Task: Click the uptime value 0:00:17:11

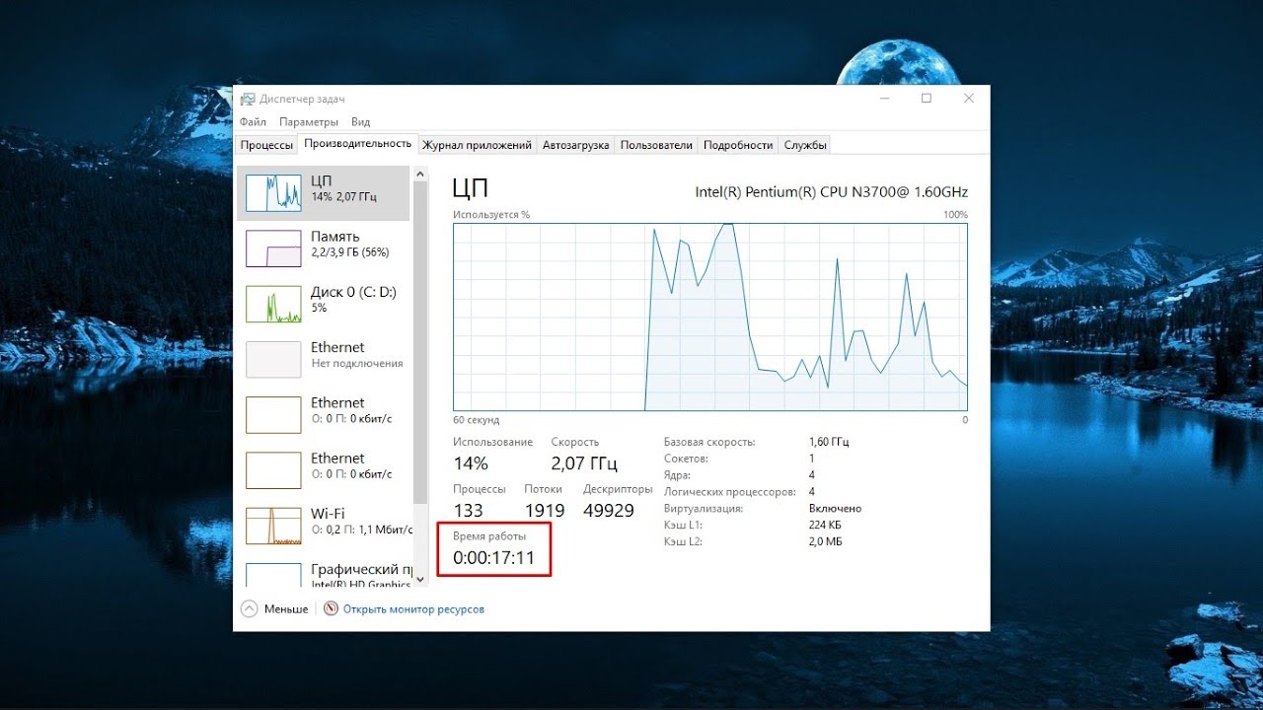Action: tap(493, 558)
